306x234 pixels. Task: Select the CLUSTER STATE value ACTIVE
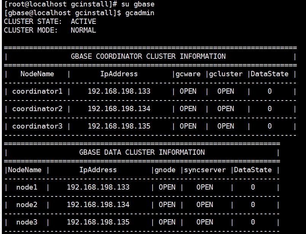[83, 21]
